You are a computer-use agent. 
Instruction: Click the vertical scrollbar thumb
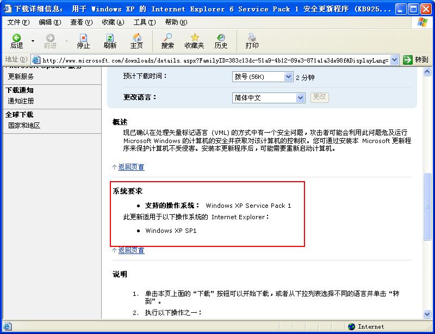tap(427, 206)
